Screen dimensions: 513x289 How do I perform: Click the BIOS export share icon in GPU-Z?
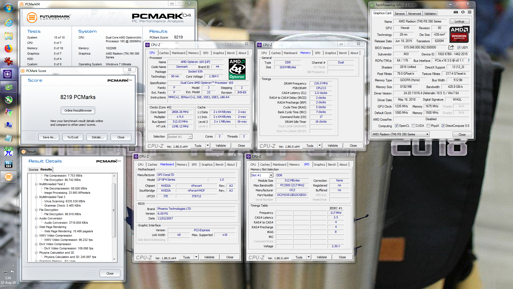(x=451, y=47)
